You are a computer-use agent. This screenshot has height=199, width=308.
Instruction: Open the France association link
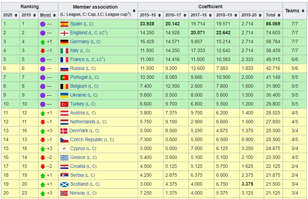click(77, 59)
